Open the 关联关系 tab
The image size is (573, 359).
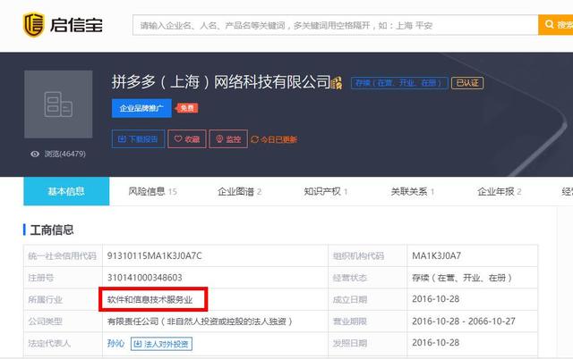click(413, 191)
